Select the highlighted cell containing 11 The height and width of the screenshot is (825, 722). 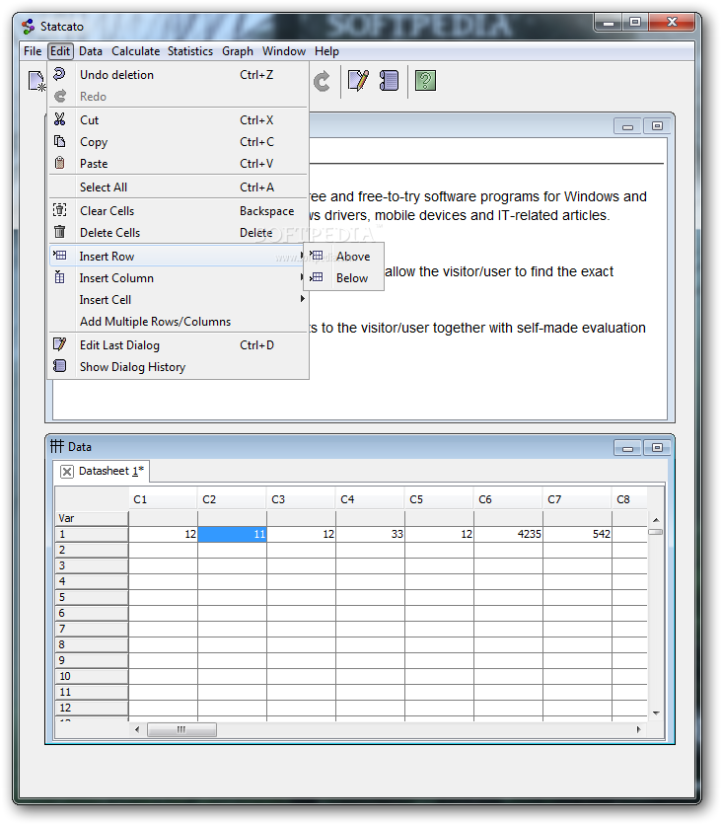click(233, 534)
